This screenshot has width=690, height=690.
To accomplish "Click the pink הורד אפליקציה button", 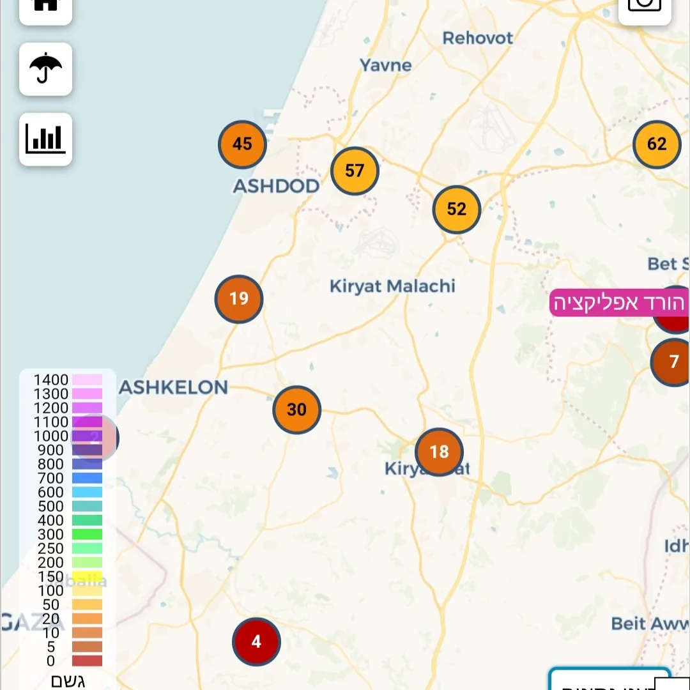I will pyautogui.click(x=618, y=303).
